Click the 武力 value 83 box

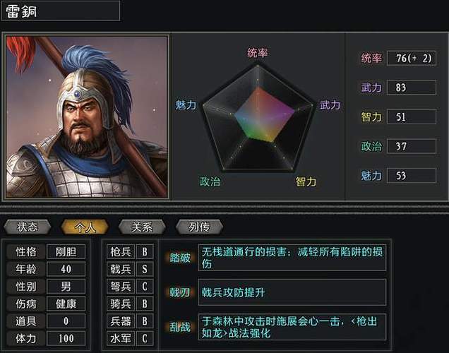[x=411, y=88]
